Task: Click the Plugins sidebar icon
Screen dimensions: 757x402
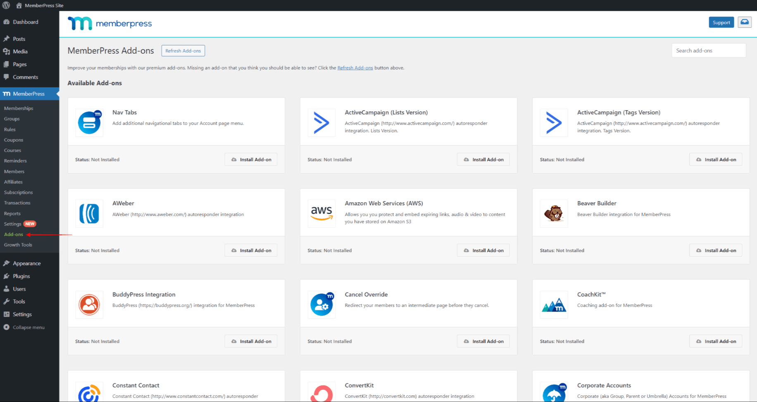Action: [x=7, y=276]
